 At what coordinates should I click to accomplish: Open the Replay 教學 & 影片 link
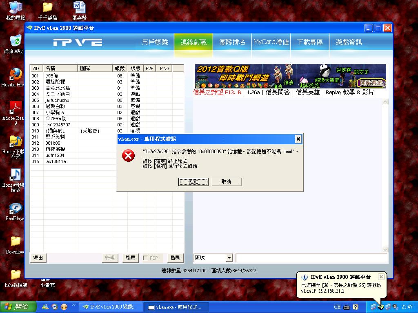click(350, 93)
